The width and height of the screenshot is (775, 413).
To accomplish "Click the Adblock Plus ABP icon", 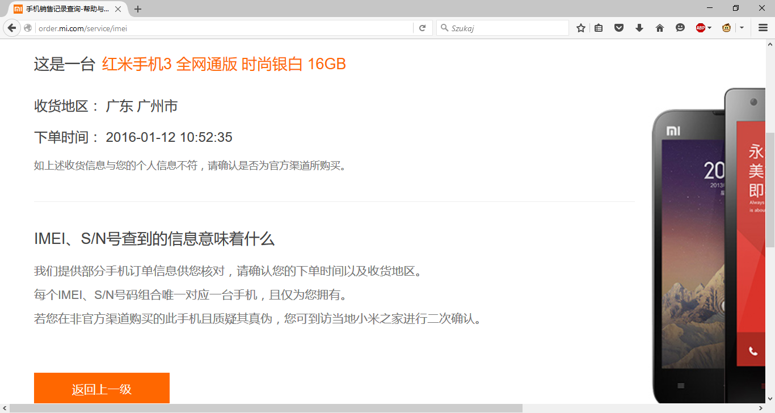I will click(701, 28).
